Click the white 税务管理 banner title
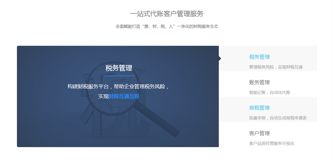The height and width of the screenshot is (161, 334). 119,68
